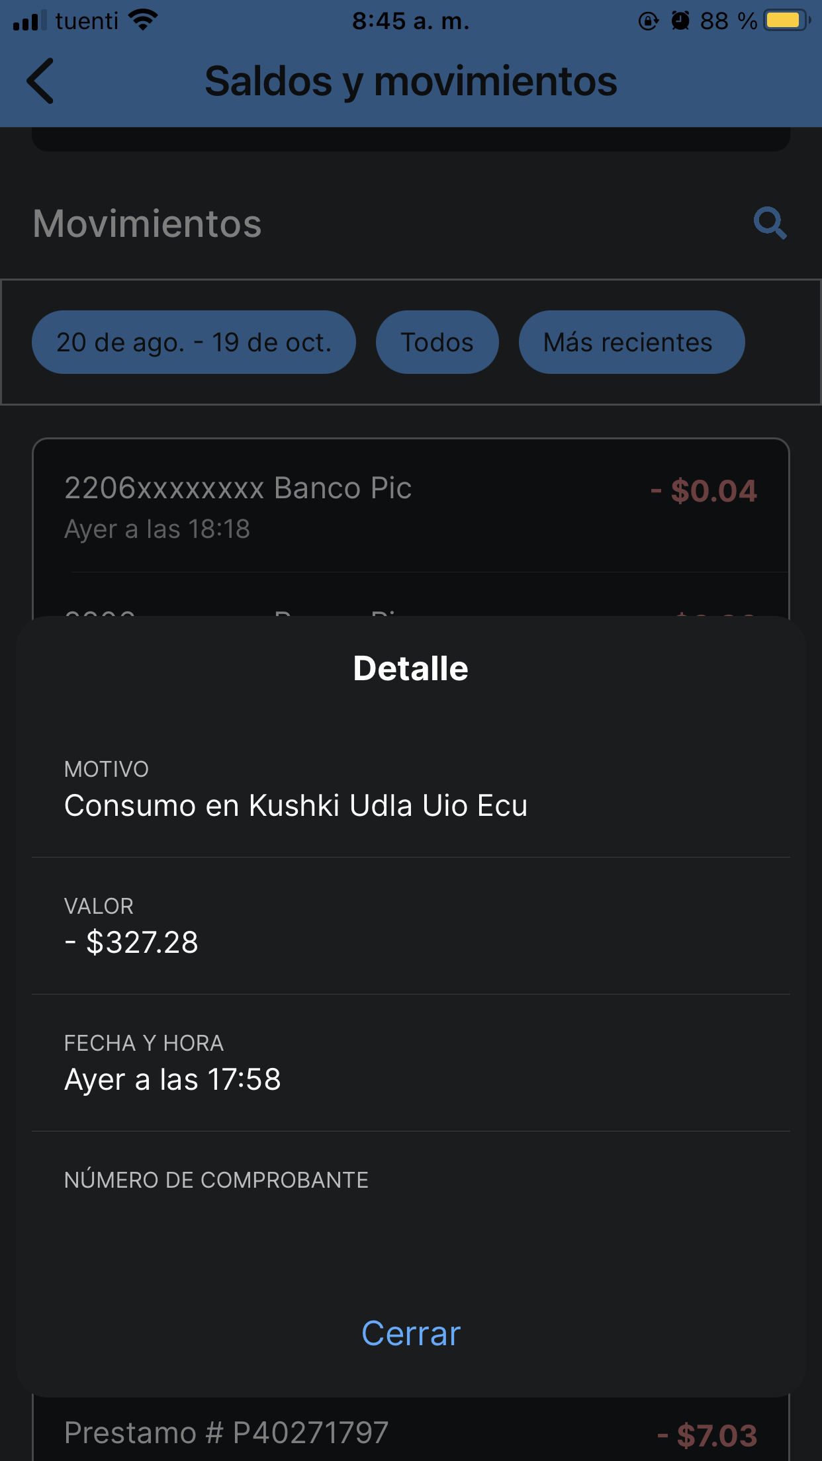
Task: Tap the Ayer a las 17:58 date
Action: tap(173, 1079)
